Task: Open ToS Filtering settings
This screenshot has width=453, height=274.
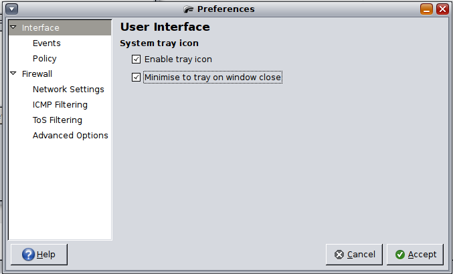Action: (57, 120)
